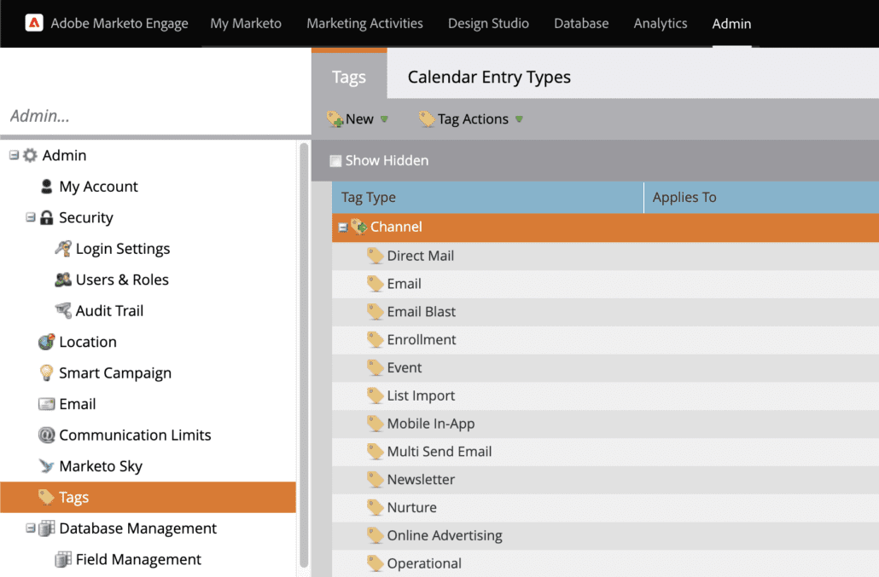Click the Location globe icon
The width and height of the screenshot is (879, 577).
click(x=47, y=342)
